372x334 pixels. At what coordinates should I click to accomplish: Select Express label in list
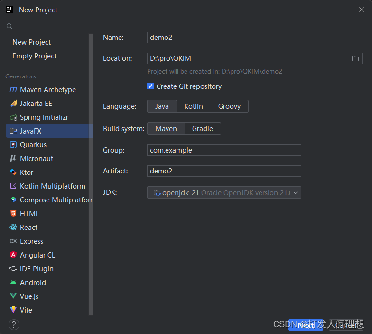tap(31, 241)
